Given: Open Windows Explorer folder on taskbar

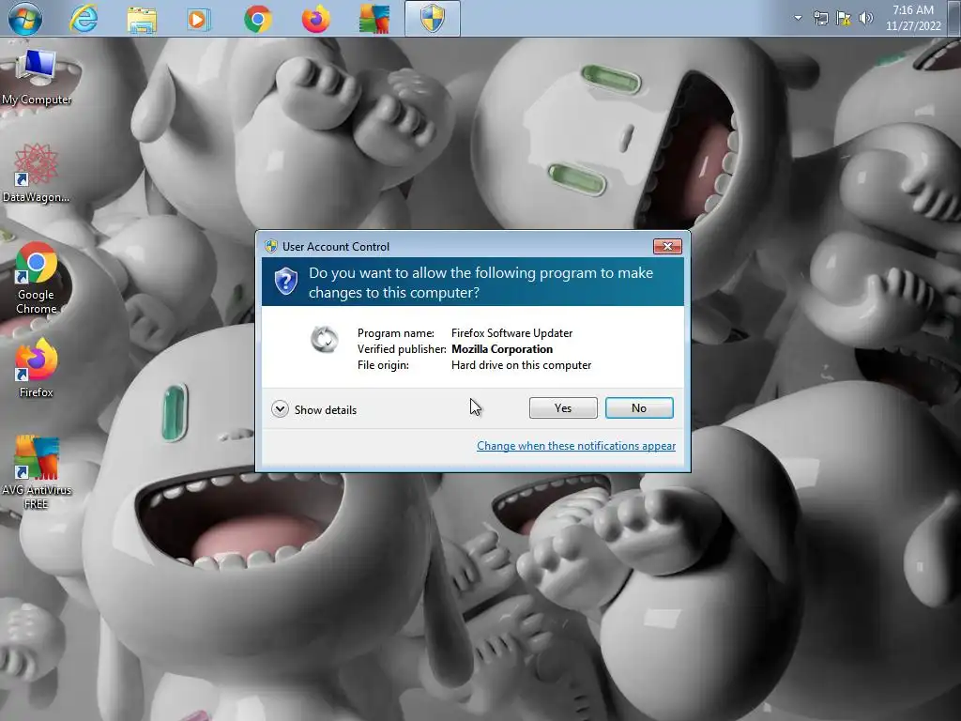Looking at the screenshot, I should [142, 20].
